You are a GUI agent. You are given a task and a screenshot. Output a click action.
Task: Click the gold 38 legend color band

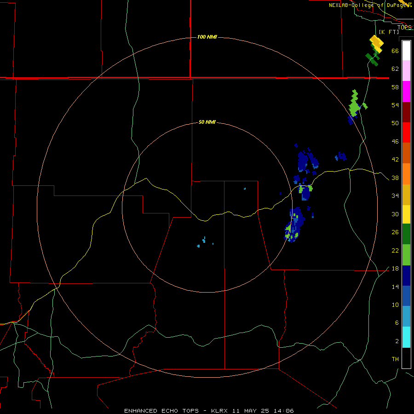click(406, 195)
